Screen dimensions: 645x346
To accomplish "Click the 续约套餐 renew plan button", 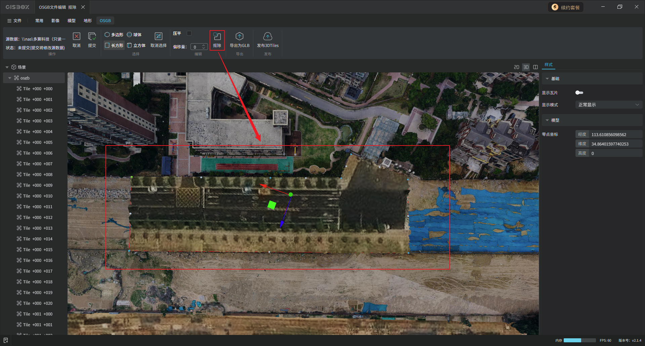I will click(x=566, y=7).
